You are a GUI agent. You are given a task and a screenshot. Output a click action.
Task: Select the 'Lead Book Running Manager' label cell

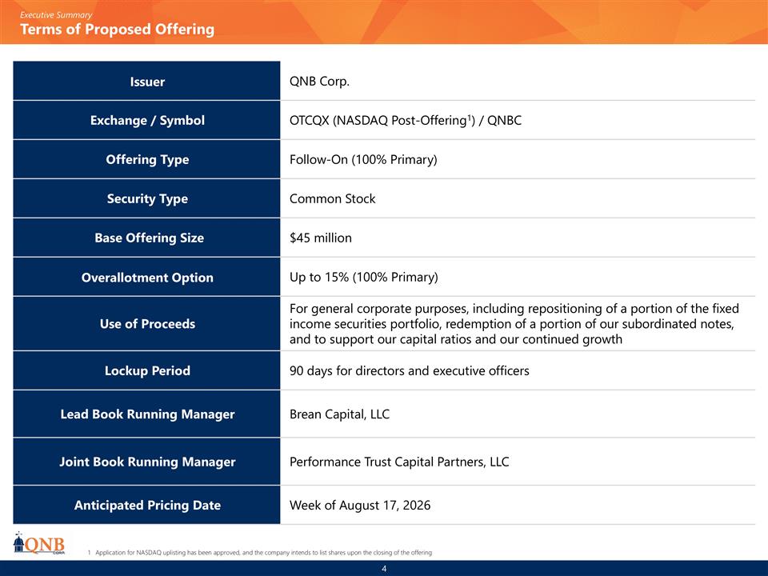click(x=146, y=414)
